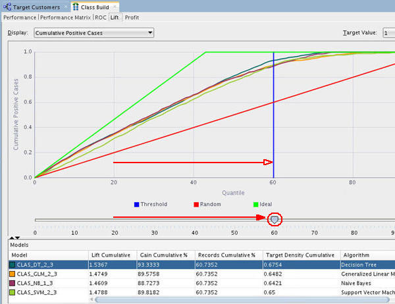Click the 1.4609 lift cumulative cell

113,284
